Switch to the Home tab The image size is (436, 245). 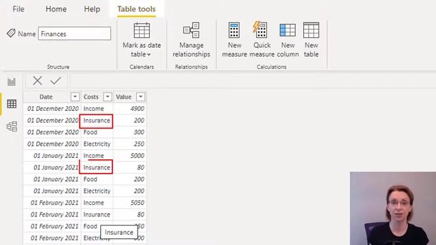pyautogui.click(x=56, y=9)
